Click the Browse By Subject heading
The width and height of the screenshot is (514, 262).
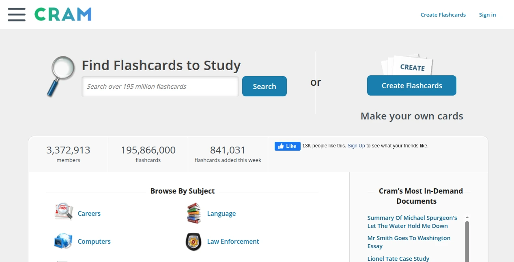(x=183, y=191)
